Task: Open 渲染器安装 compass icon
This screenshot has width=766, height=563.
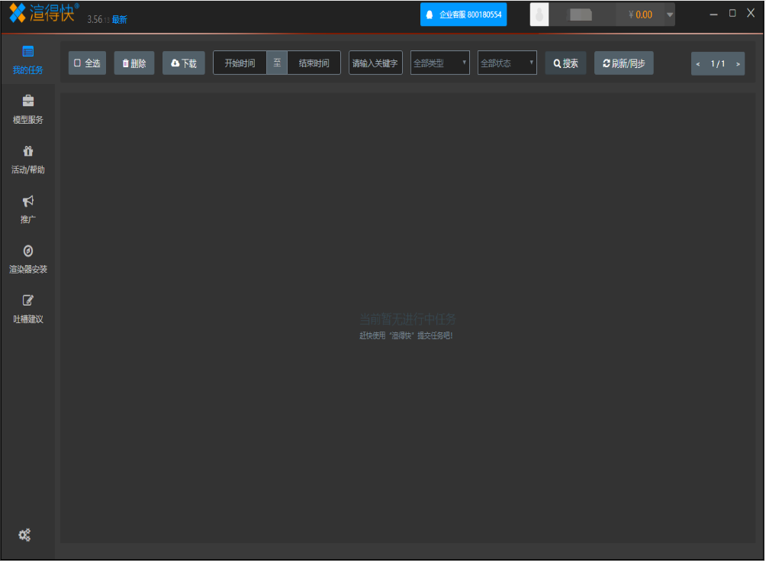Action: click(27, 251)
